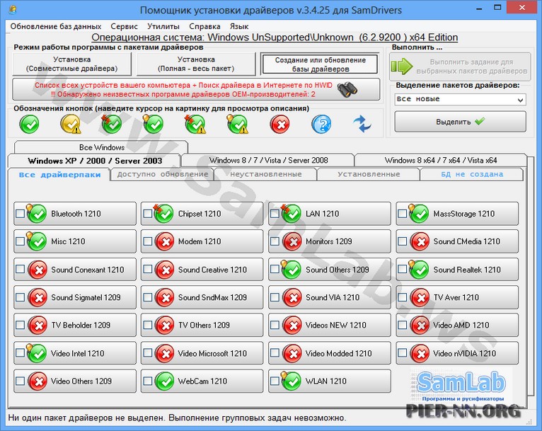Click the 'Sound SndMax 1209' driver pack button
Screen dimensions: 542x431
coord(202,297)
